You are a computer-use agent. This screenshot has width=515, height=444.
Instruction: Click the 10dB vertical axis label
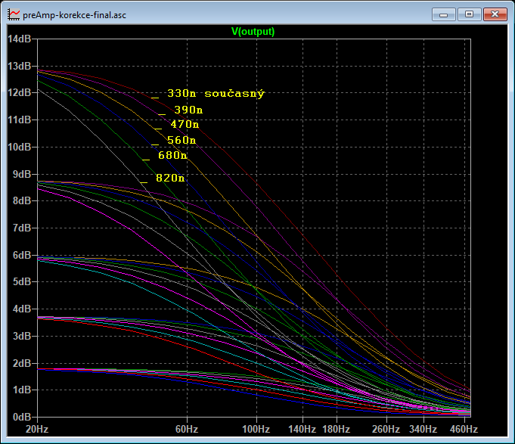click(x=19, y=147)
